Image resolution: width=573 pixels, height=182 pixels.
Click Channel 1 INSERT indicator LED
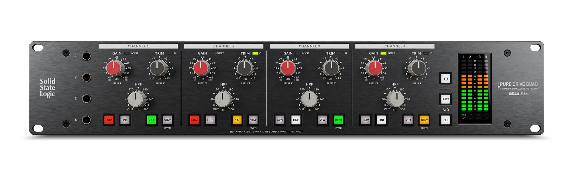[x=127, y=53]
